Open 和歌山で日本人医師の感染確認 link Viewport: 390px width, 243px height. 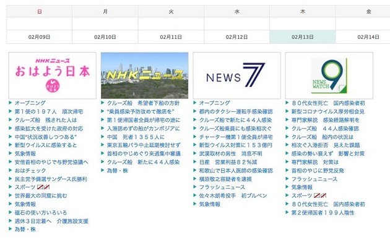point(236,171)
